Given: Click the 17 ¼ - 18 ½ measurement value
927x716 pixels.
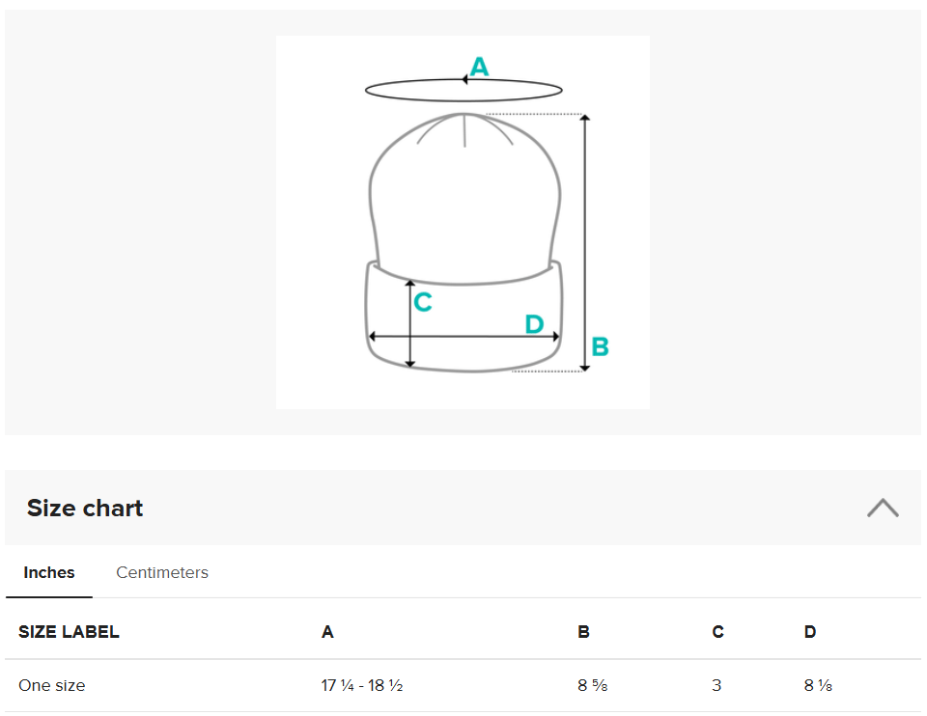Looking at the screenshot, I should coord(362,685).
